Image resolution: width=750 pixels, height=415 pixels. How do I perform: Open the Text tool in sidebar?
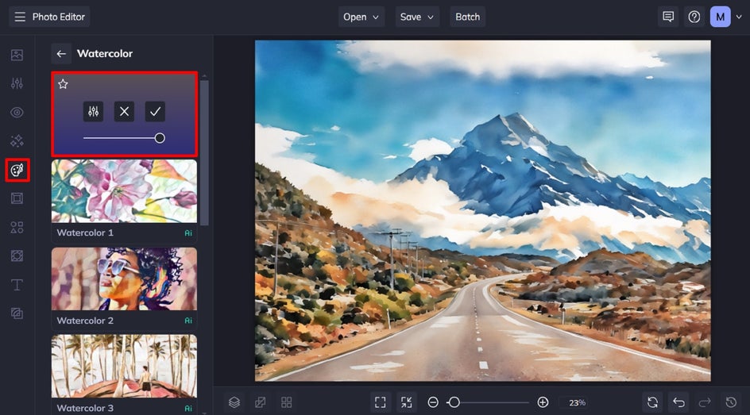(x=17, y=285)
